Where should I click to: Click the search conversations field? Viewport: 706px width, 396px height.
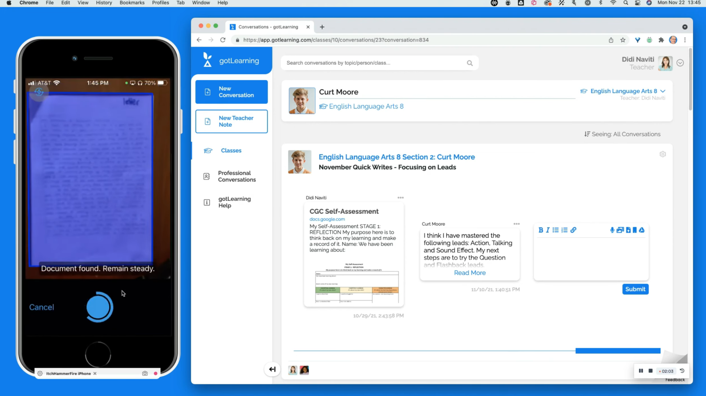[379, 63]
